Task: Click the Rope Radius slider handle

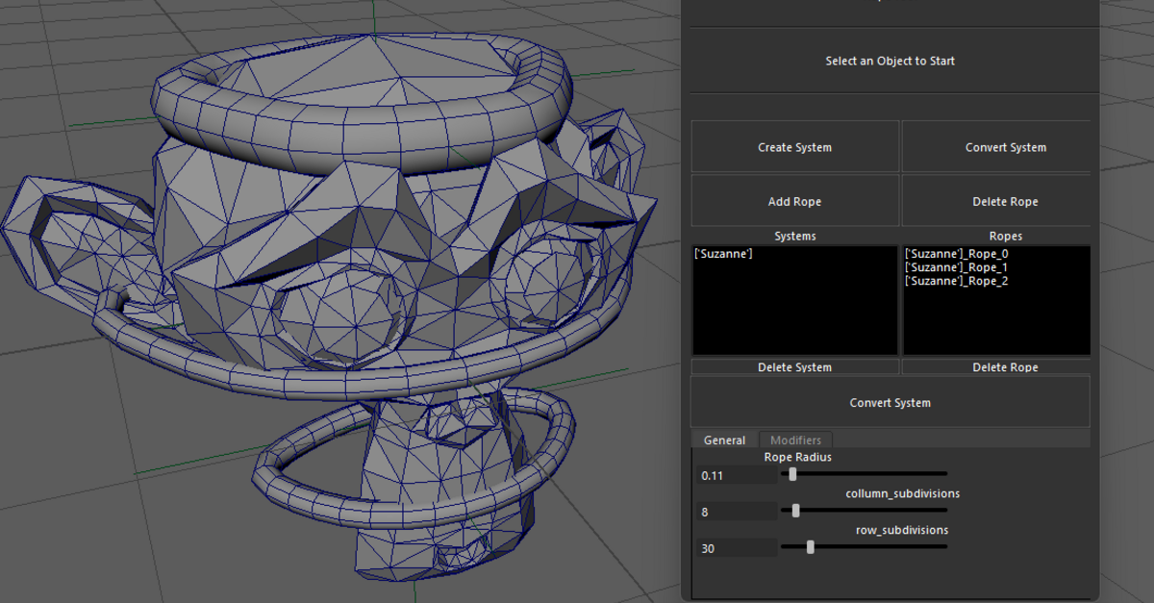Action: tap(791, 473)
